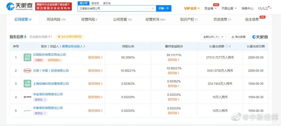Open 股权结构 for 汉高(中国)投资有限公司
The image size is (281, 126).
(95, 71)
